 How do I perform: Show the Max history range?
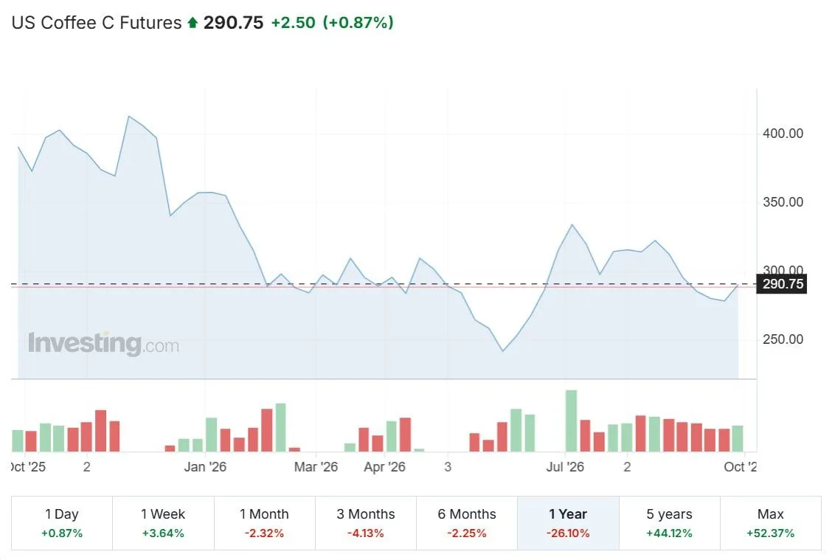tap(771, 523)
